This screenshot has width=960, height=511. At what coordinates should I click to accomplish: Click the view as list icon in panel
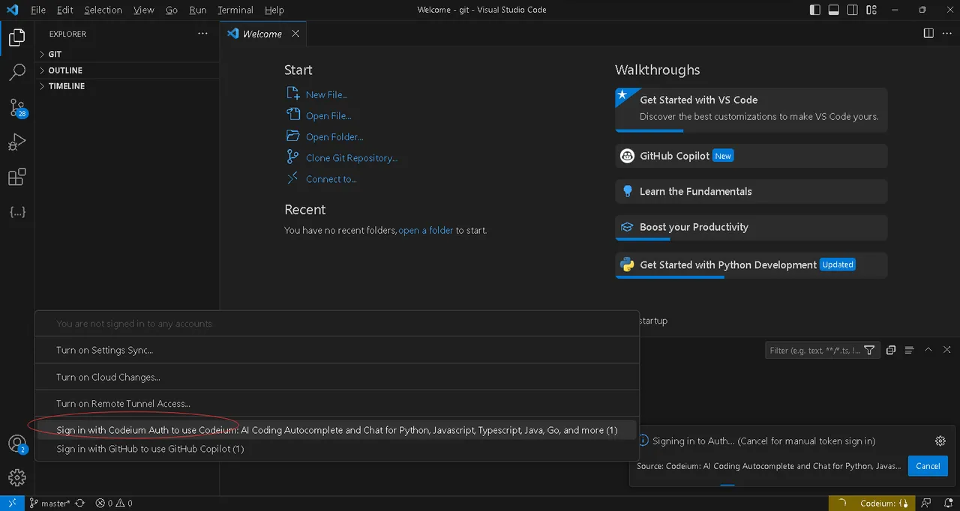pyautogui.click(x=910, y=350)
